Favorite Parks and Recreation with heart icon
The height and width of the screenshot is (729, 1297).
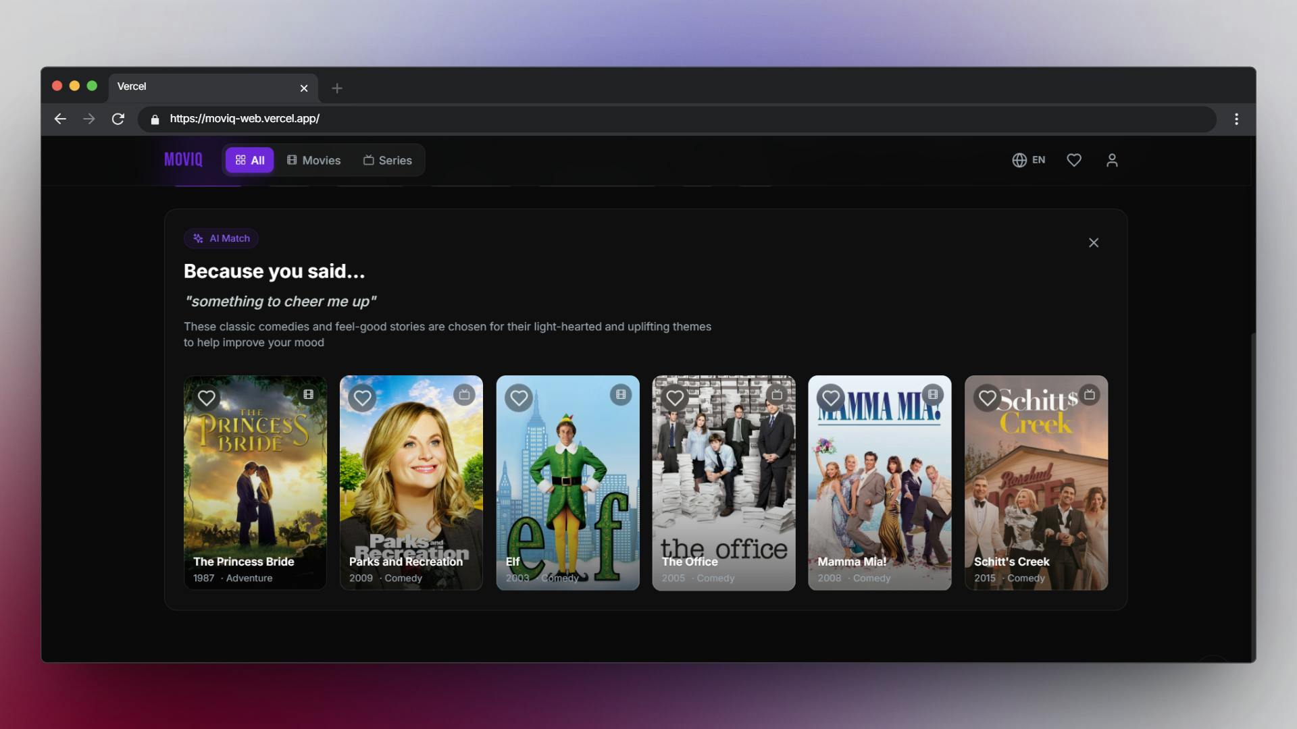(x=363, y=398)
